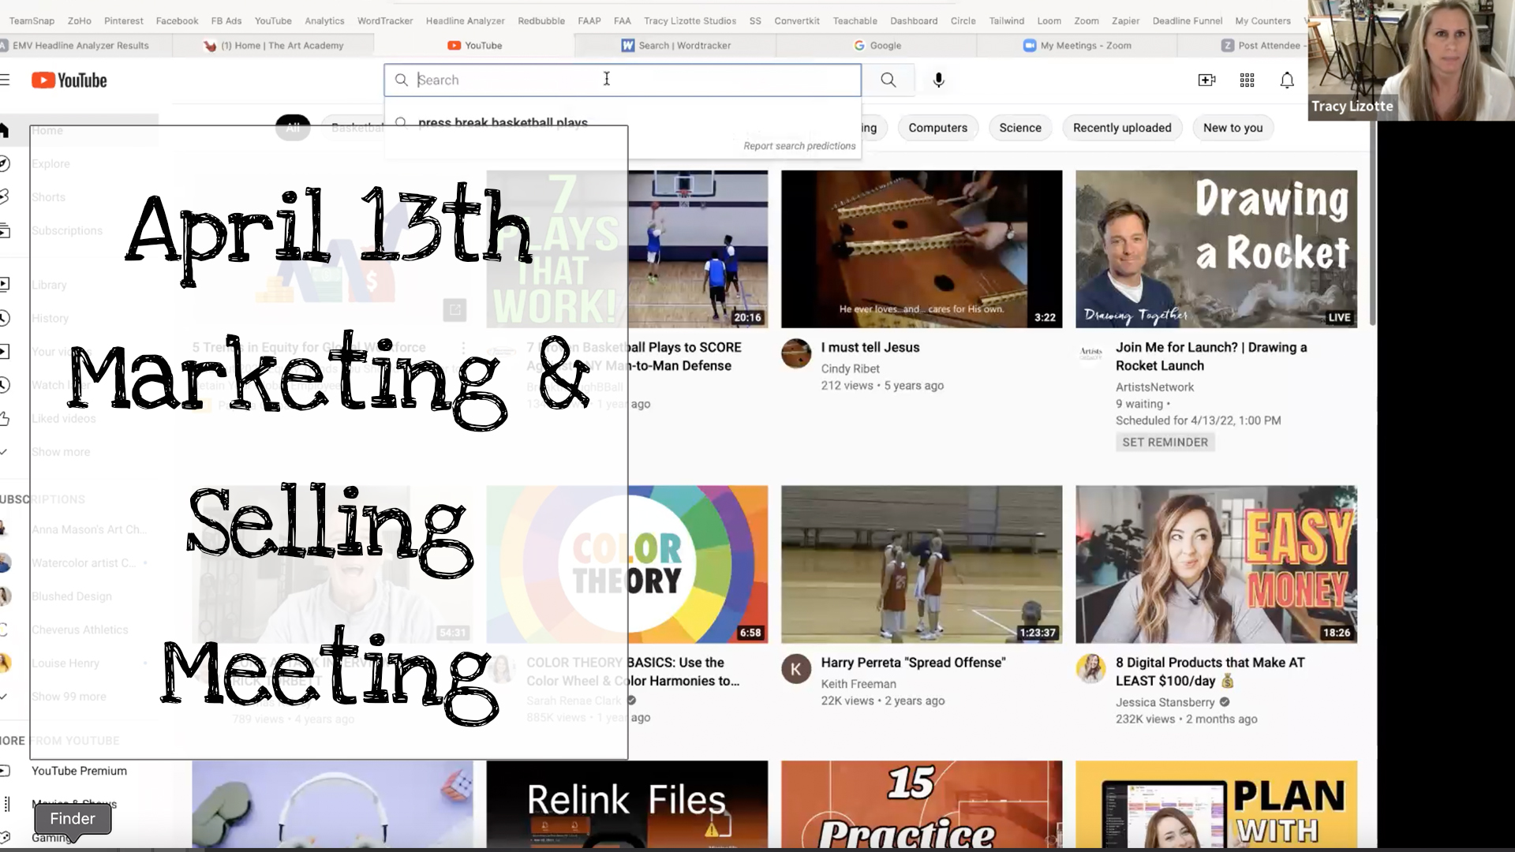Open the Plan With video thumbnail
This screenshot has width=1515, height=852.
tap(1216, 805)
